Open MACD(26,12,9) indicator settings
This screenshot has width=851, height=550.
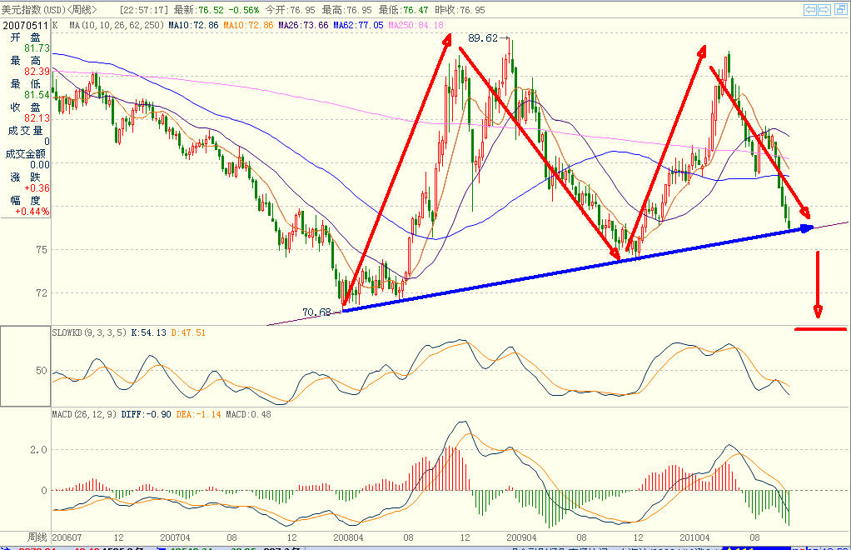pyautogui.click(x=84, y=414)
